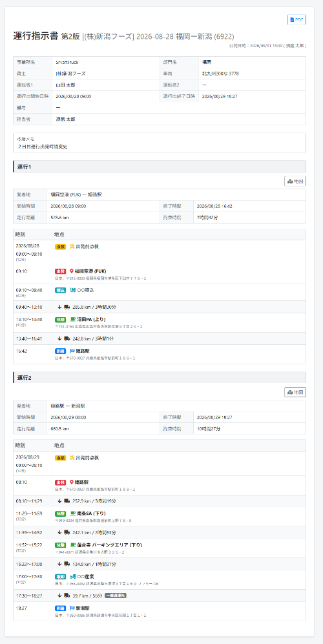Click the unloading icon beside ○○産業
The image size is (323, 644).
click(x=73, y=577)
